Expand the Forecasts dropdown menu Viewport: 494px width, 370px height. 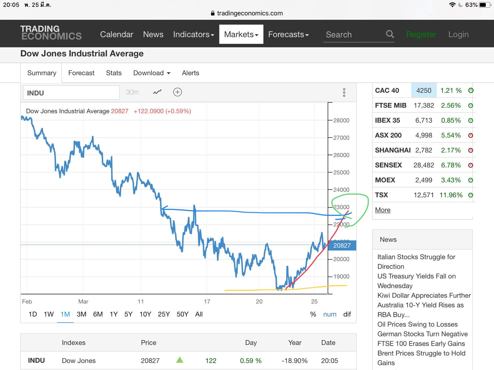point(288,35)
